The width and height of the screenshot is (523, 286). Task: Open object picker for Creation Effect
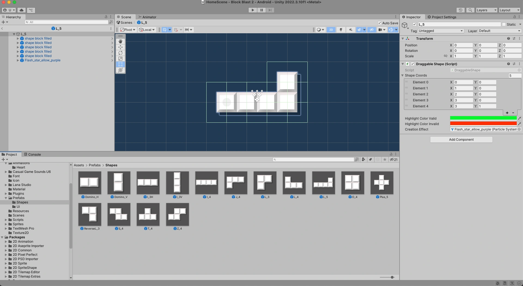pyautogui.click(x=519, y=129)
